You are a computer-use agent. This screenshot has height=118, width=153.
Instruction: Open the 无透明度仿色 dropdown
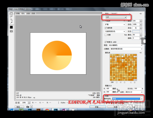(115, 31)
